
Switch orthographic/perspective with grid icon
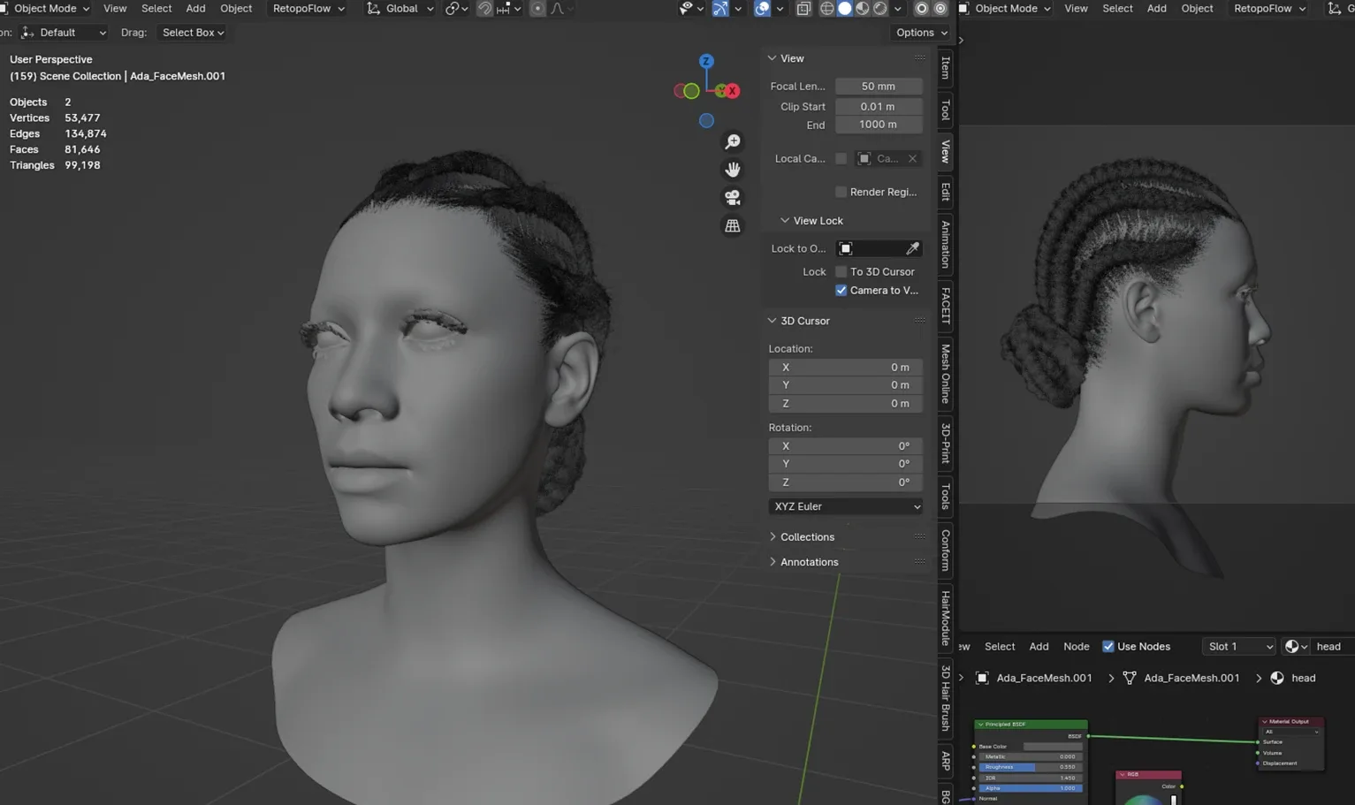point(733,226)
